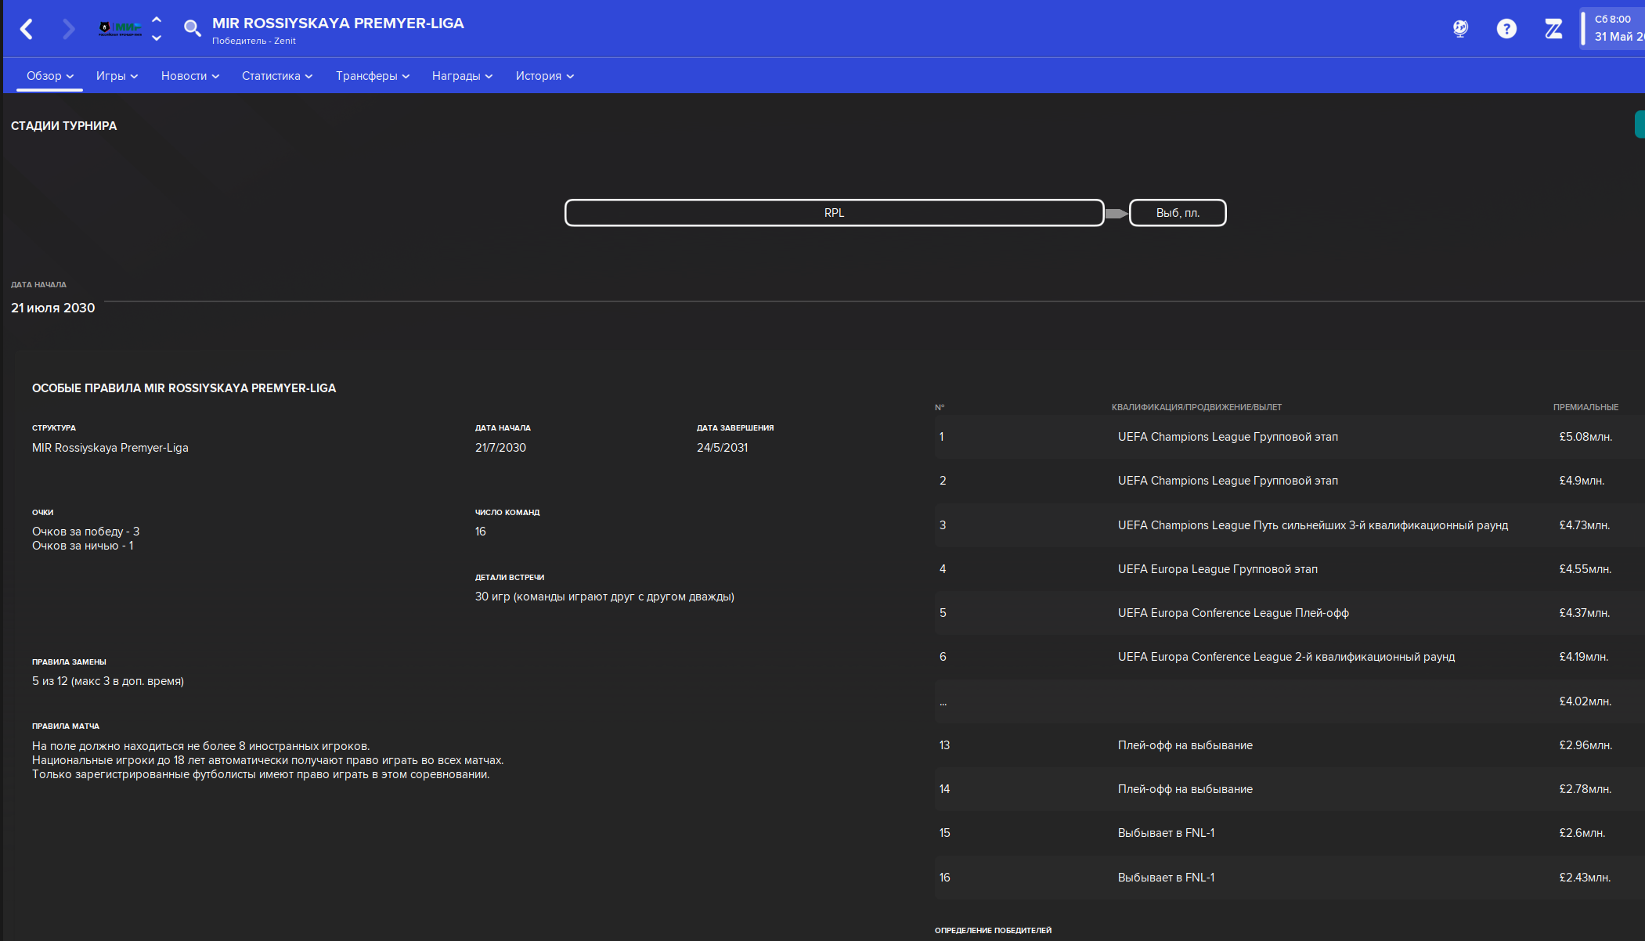Expand the Новости menu
1645x941 pixels.
click(189, 76)
